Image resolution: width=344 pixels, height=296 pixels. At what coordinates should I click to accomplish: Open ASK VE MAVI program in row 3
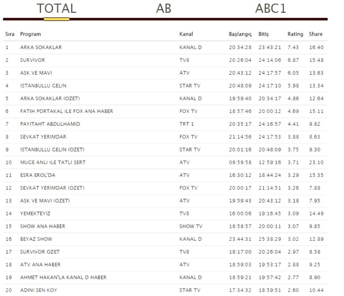point(36,73)
